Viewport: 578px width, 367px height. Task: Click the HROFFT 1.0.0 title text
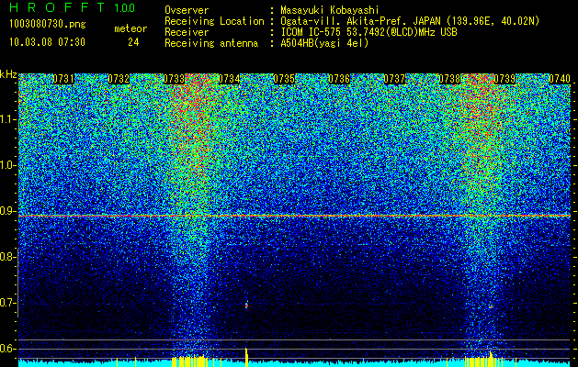click(x=73, y=7)
